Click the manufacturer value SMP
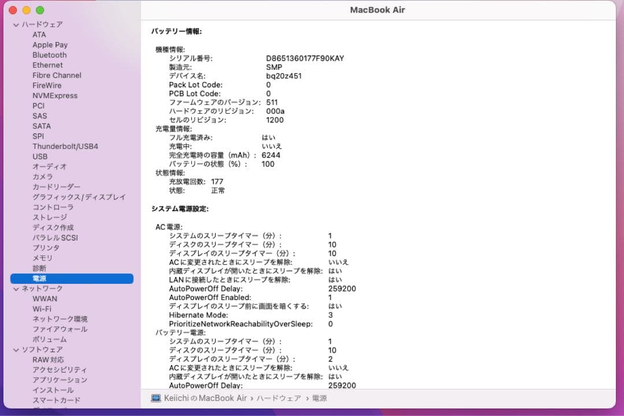Viewport: 624px width, 416px height. 274,67
